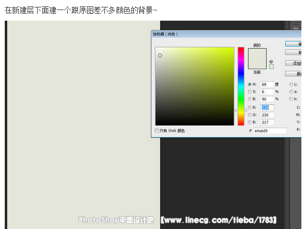Screen dimensions: 303x229
Task: Click the R field showing 228
Action: (x=267, y=108)
